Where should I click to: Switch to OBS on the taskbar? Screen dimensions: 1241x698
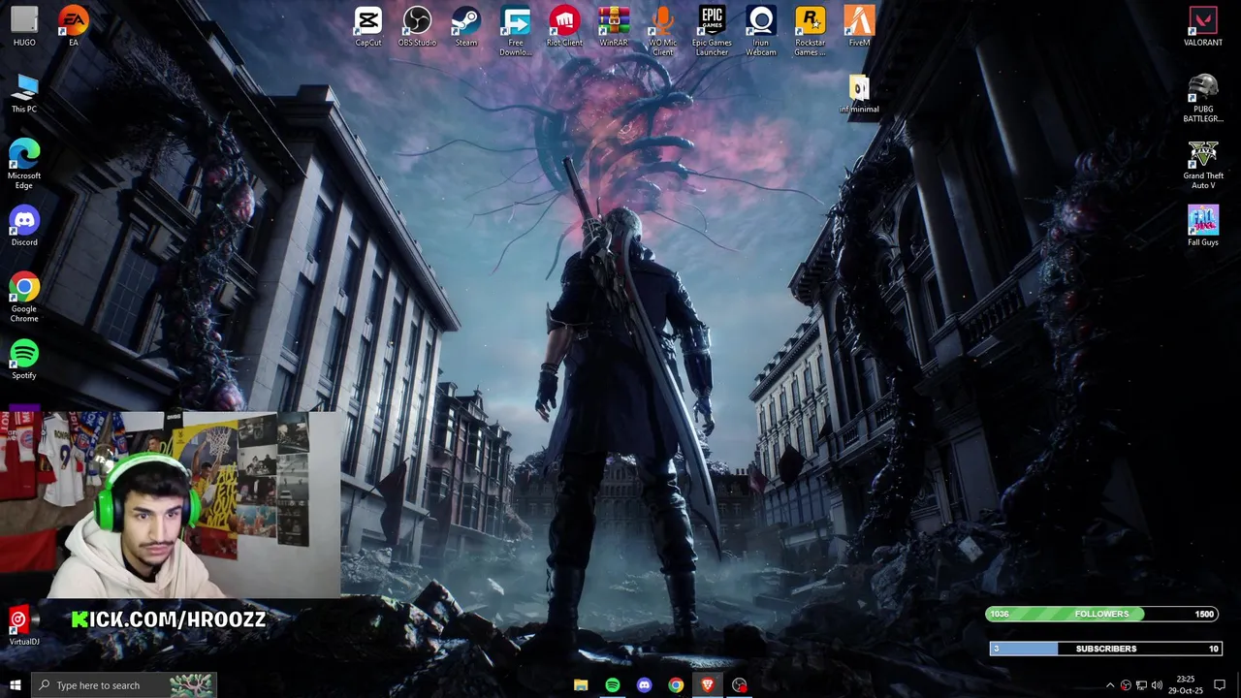point(740,685)
